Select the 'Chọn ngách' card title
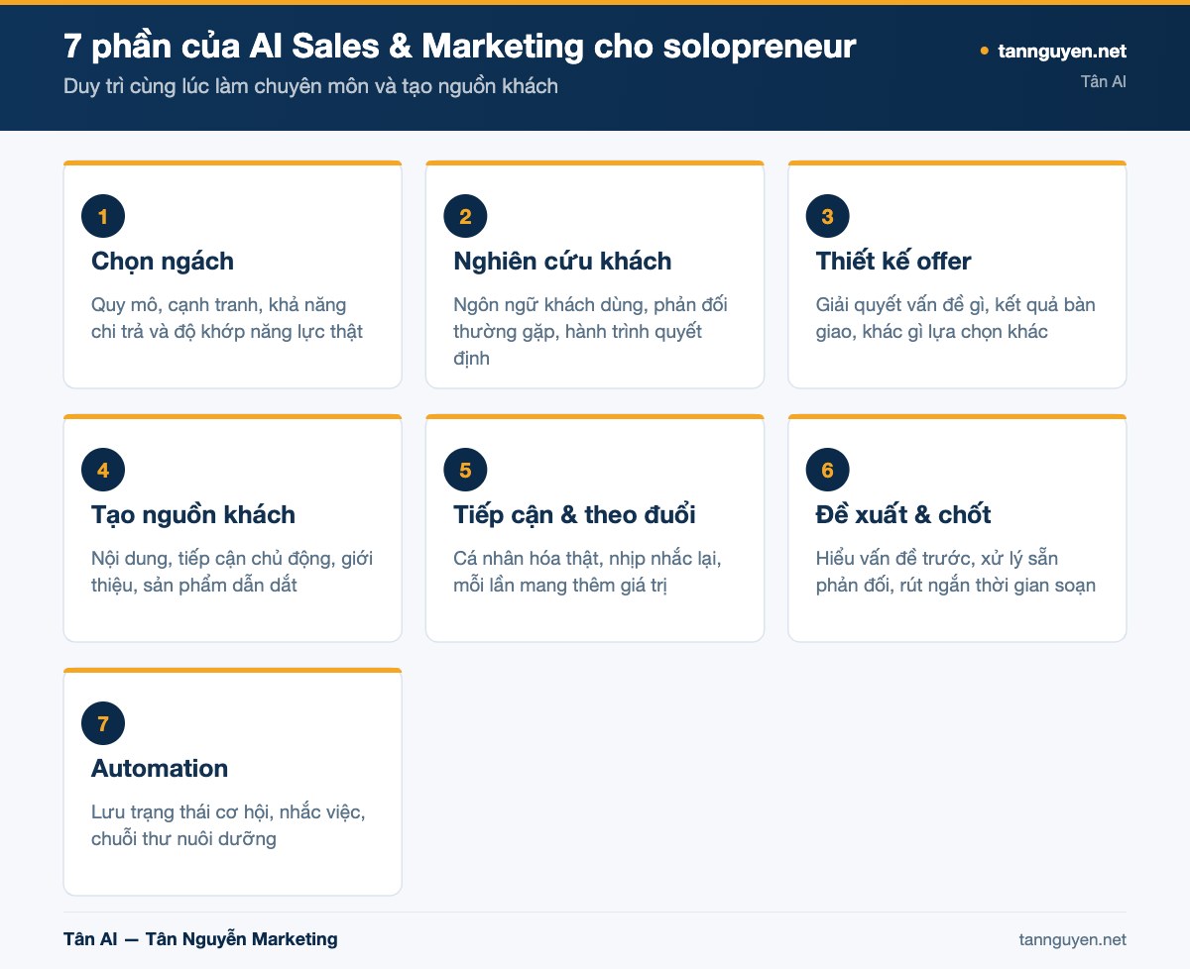 tap(163, 262)
